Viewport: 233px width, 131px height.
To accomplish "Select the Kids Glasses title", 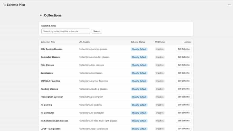I will (47, 65).
